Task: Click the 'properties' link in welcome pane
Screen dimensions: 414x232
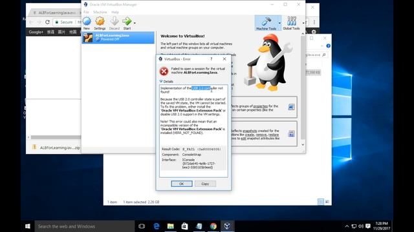Action: 260,106
